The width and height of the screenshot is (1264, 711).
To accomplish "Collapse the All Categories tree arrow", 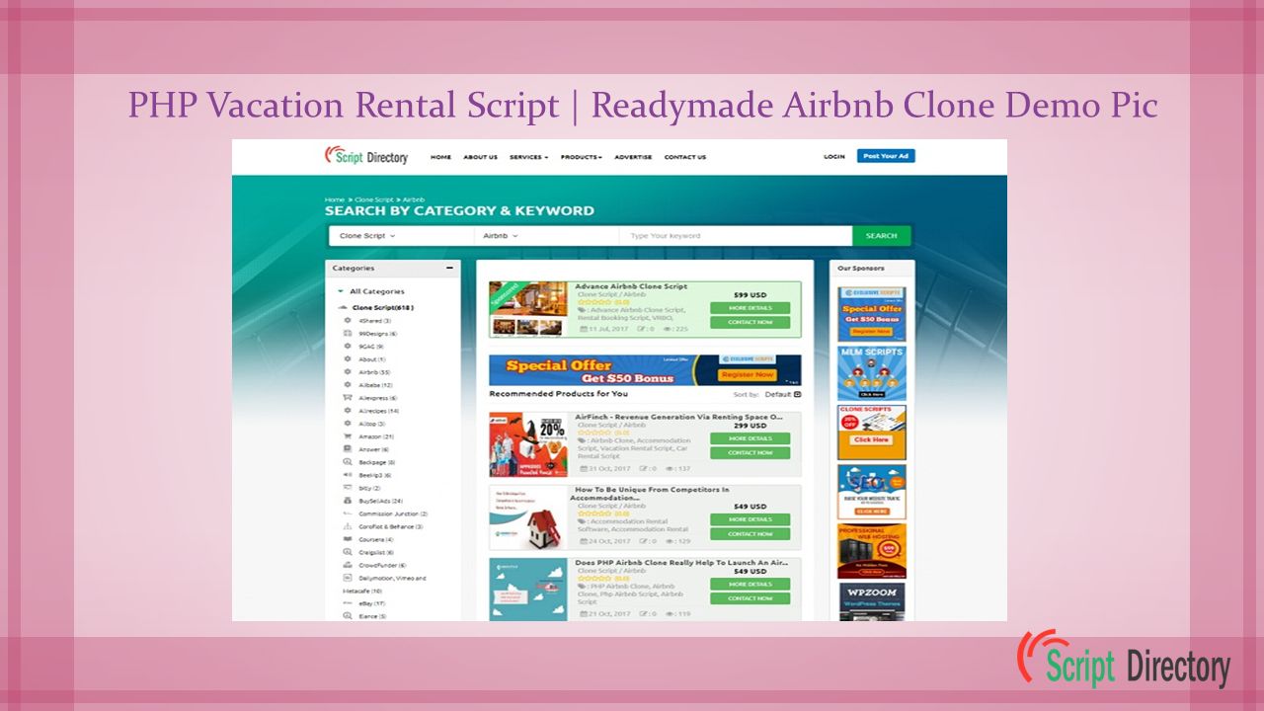I will (341, 291).
